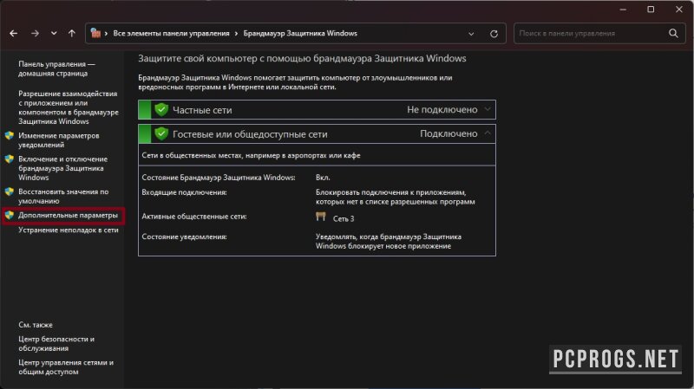Open 'Устранение неполадок в сети'
The width and height of the screenshot is (694, 389).
pos(69,230)
